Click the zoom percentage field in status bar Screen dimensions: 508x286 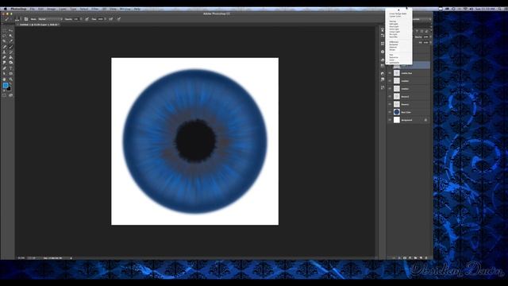pyautogui.click(x=21, y=258)
